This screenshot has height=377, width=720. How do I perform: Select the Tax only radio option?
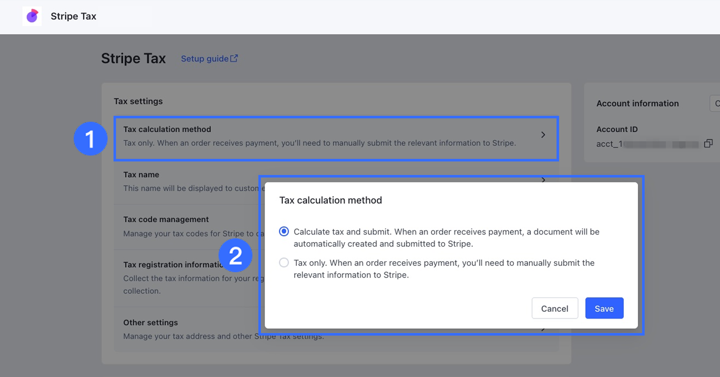(284, 263)
